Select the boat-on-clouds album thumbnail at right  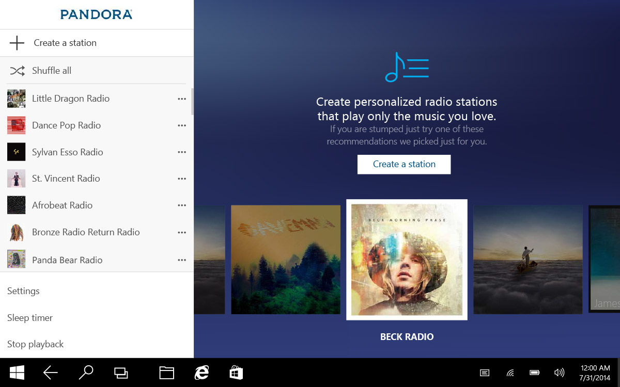coord(528,260)
